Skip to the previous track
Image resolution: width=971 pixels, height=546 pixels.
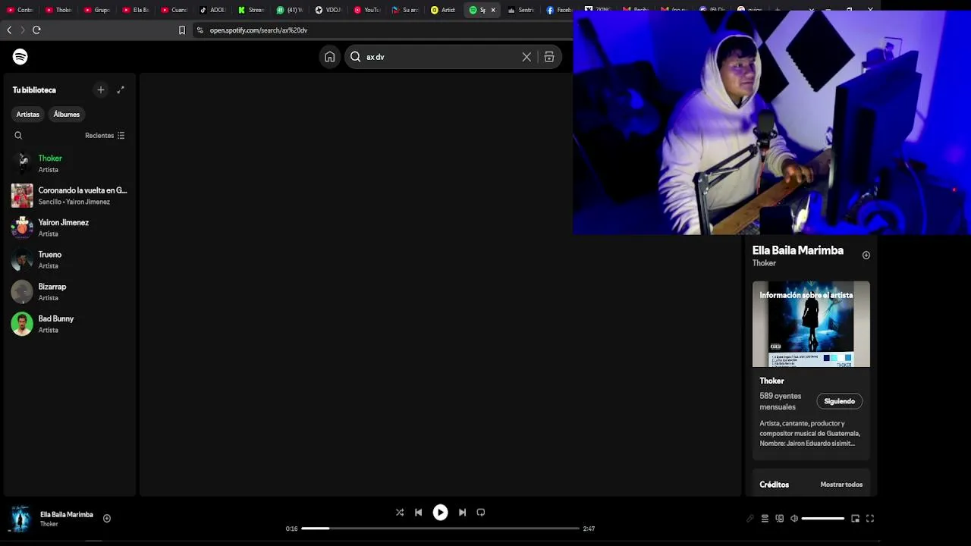(x=418, y=513)
